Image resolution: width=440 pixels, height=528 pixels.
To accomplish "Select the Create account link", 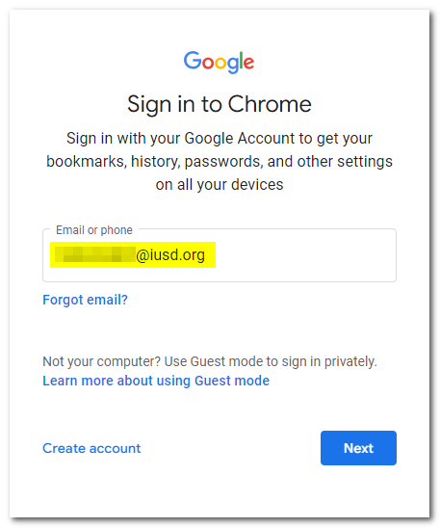I will 91,448.
